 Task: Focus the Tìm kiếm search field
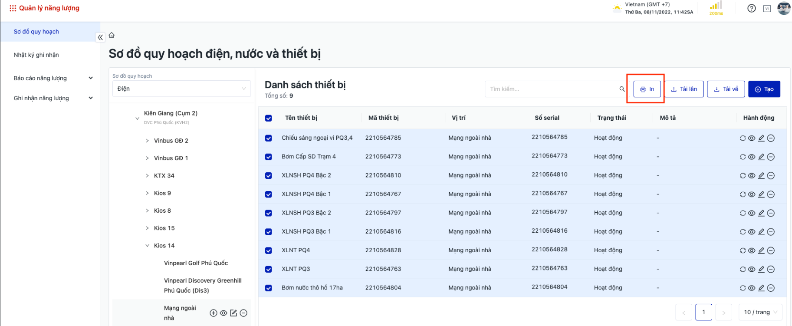[551, 89]
